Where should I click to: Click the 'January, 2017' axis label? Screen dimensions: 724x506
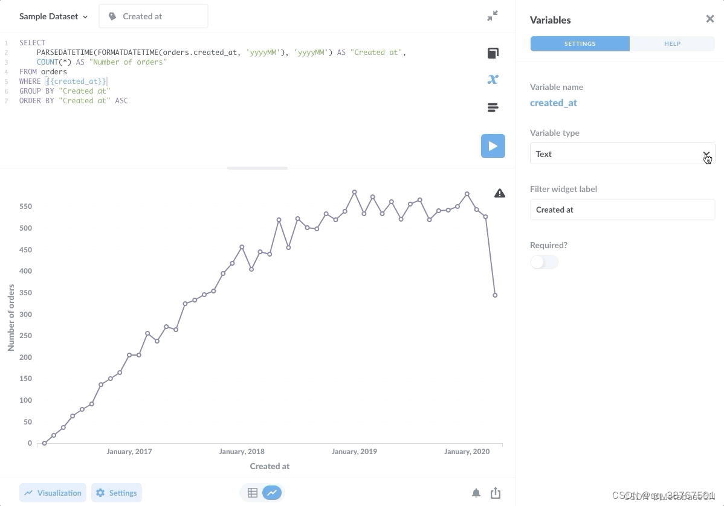point(129,452)
